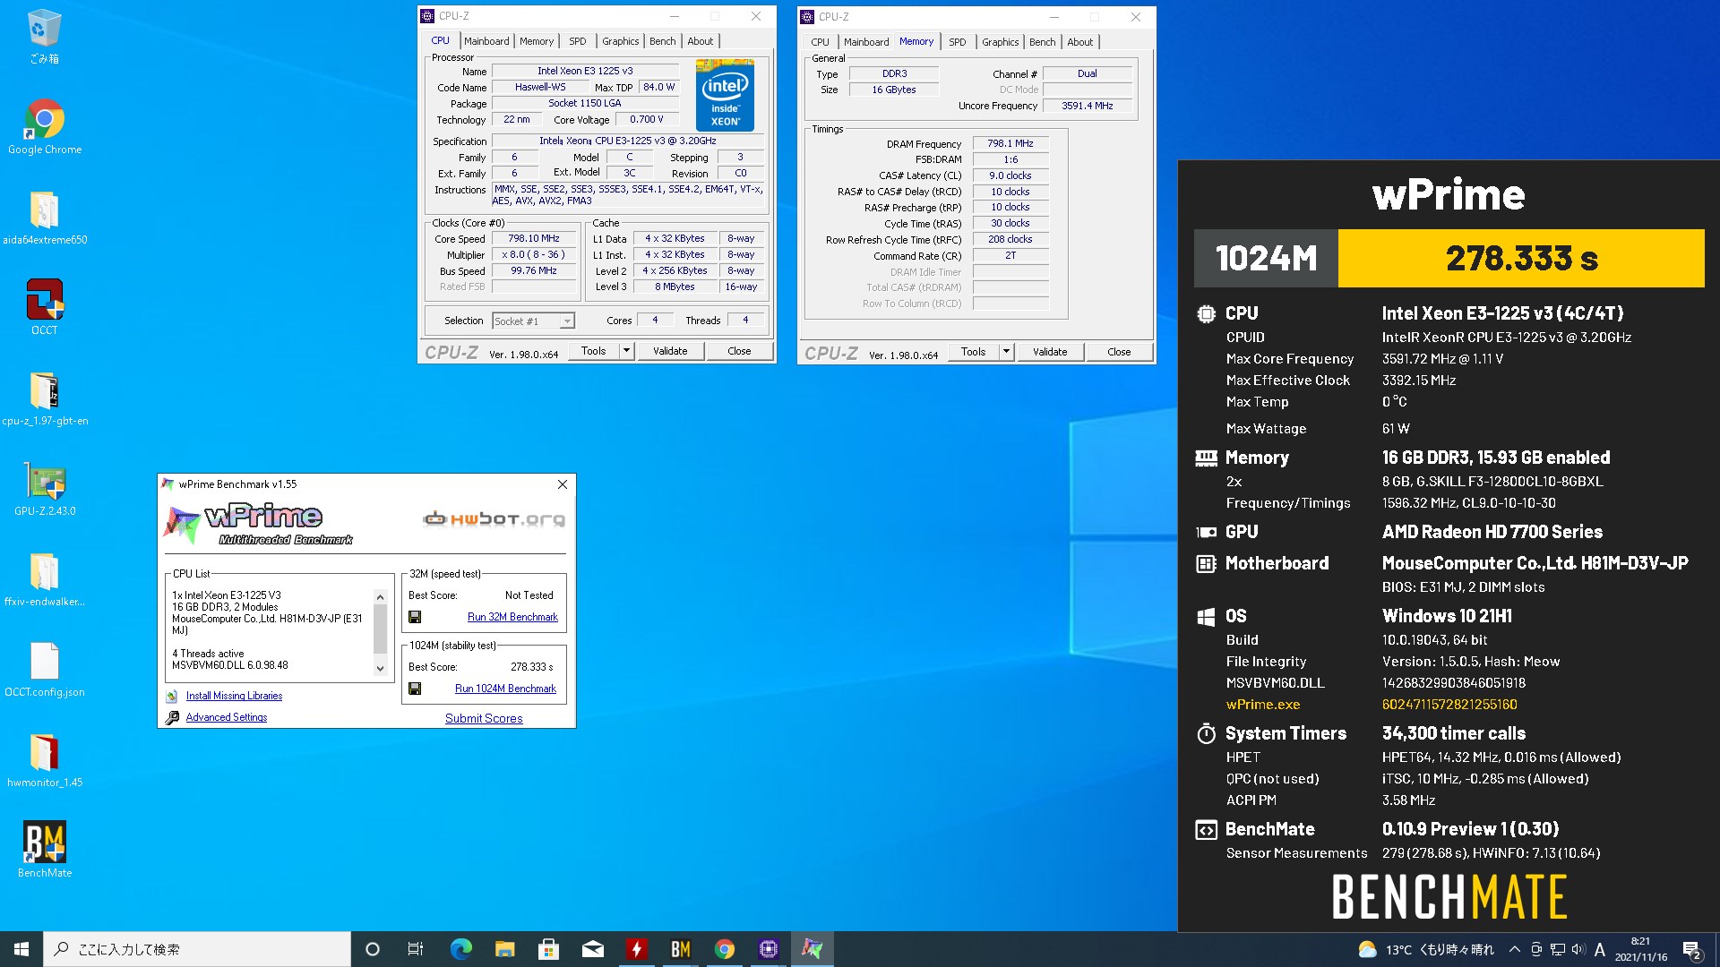Open Cortana circle in taskbar
This screenshot has width=1720, height=967.
(373, 949)
